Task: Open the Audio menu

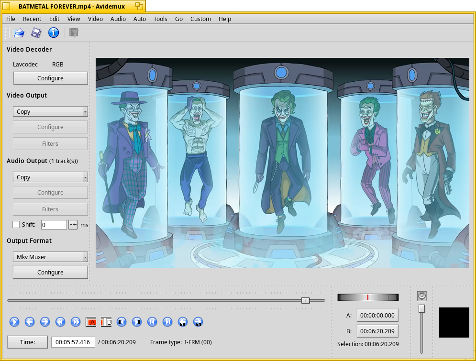Action: 118,19
